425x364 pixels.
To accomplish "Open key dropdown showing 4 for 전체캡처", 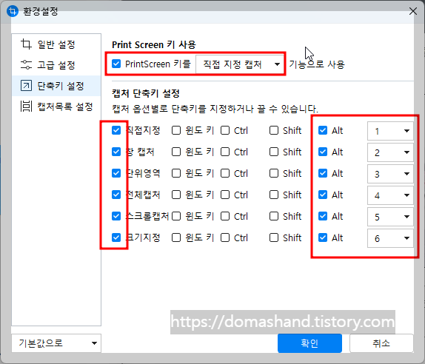I will [x=390, y=195].
